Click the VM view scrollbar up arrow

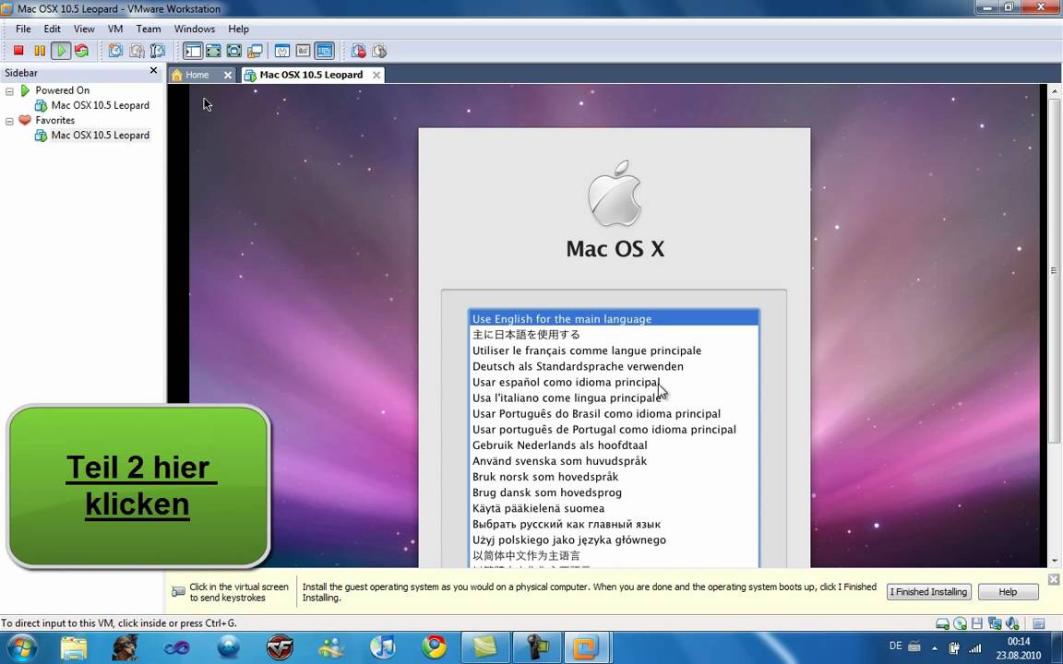pos(1054,90)
